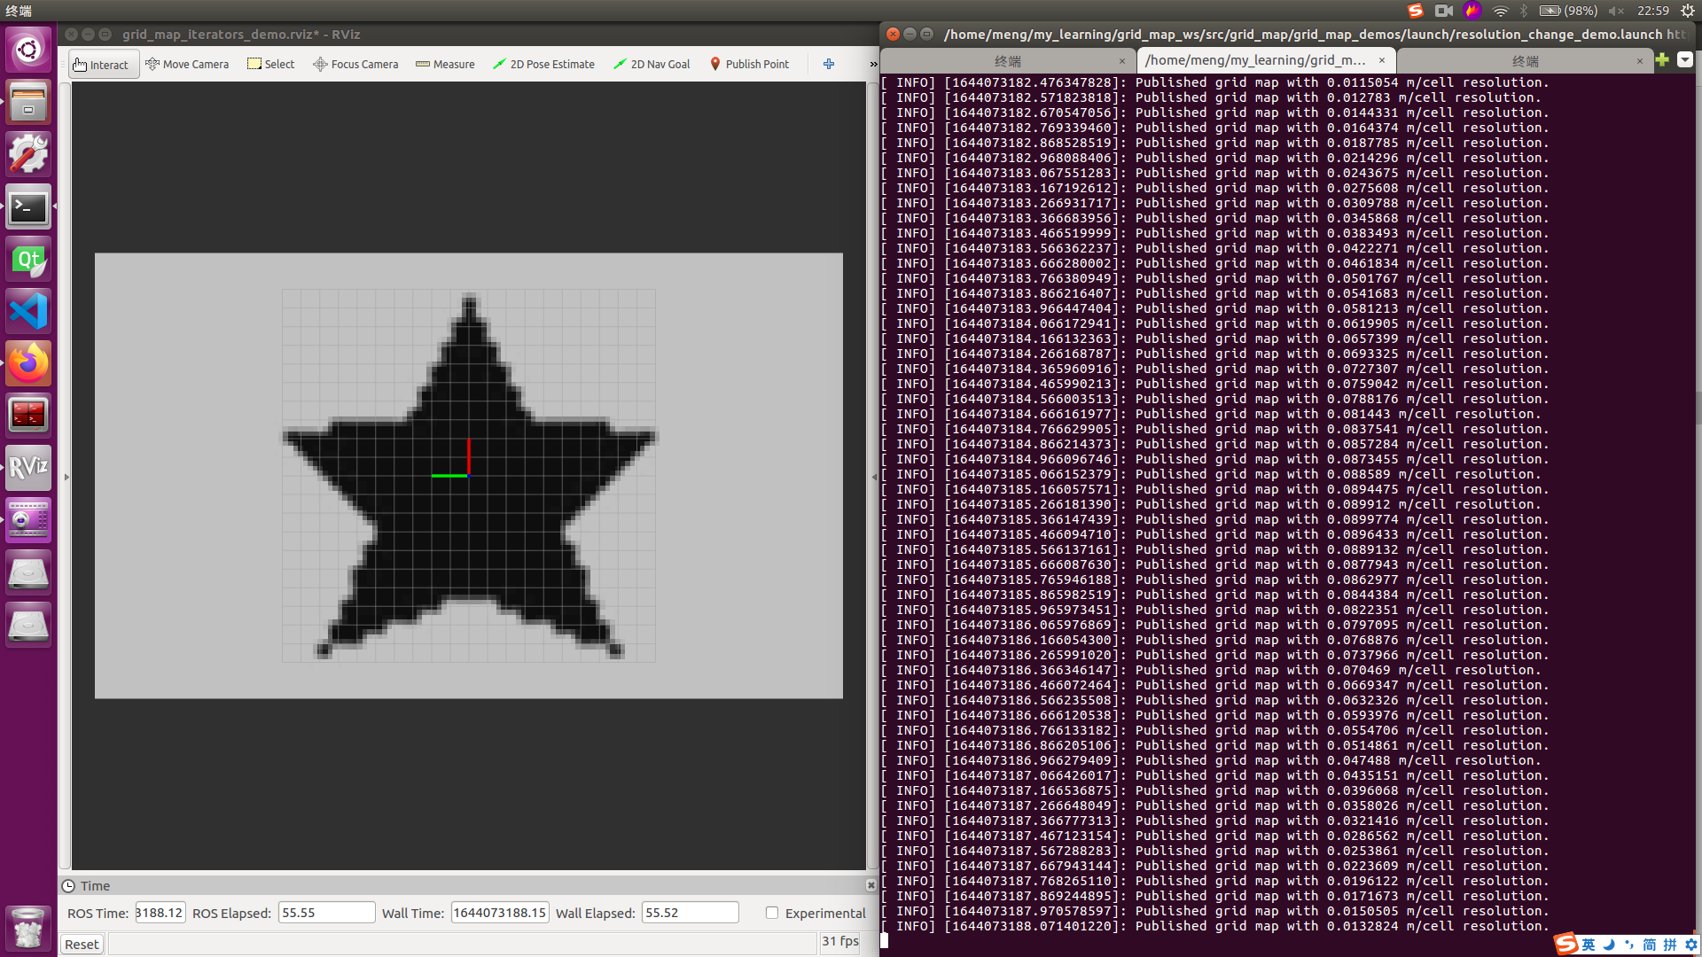Open the add-tool plus button in RViz
The image size is (1702, 957).
(x=828, y=64)
